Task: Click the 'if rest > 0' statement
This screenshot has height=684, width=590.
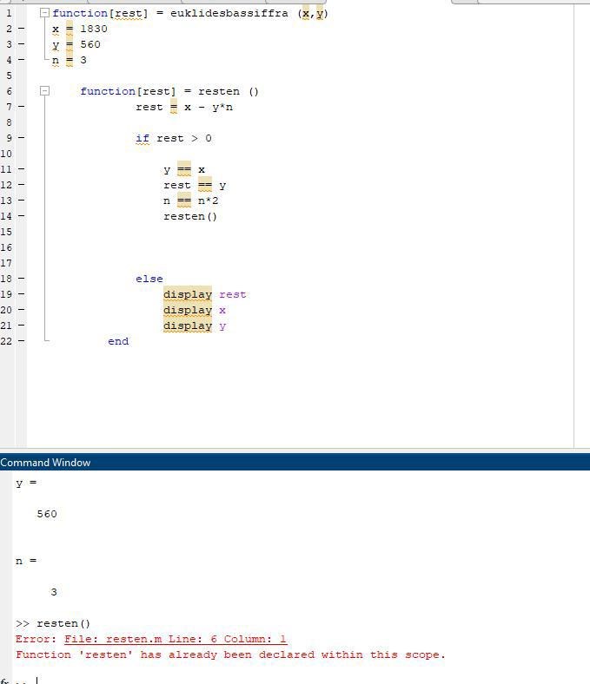Action: point(174,138)
